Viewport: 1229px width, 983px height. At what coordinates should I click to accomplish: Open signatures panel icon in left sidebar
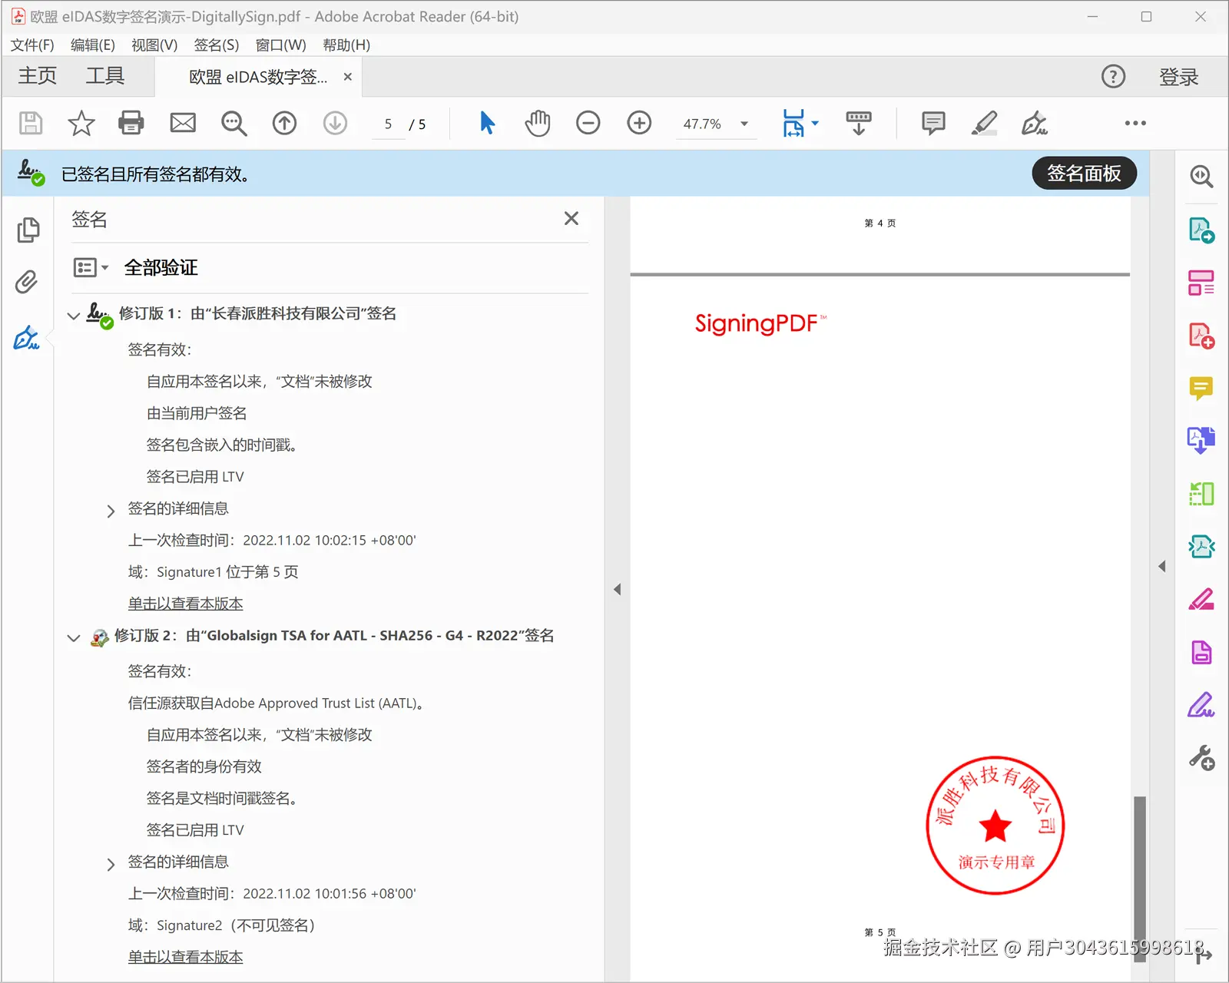[26, 337]
